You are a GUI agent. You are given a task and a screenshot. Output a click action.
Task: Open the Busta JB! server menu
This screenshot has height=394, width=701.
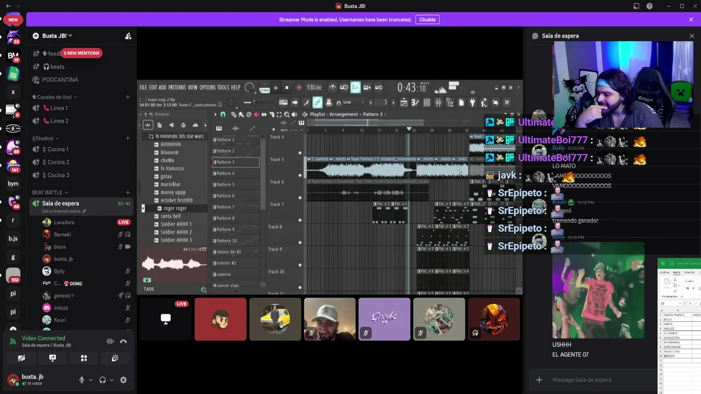58,36
